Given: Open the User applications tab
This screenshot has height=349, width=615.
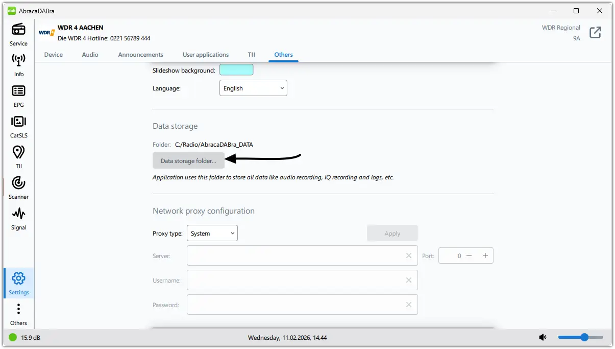Looking at the screenshot, I should pos(206,55).
